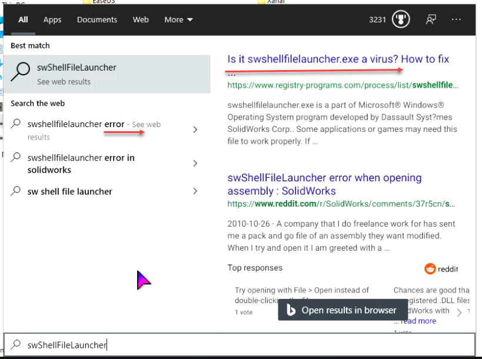Select the All tab

[23, 19]
